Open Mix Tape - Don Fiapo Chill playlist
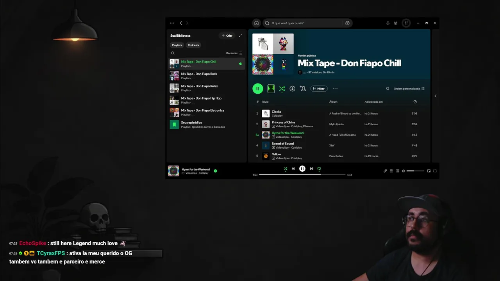 click(207, 64)
